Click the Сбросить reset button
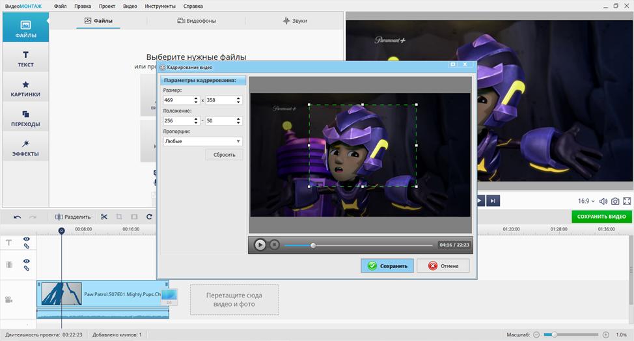Viewport: 634px width, 341px height. coord(225,155)
